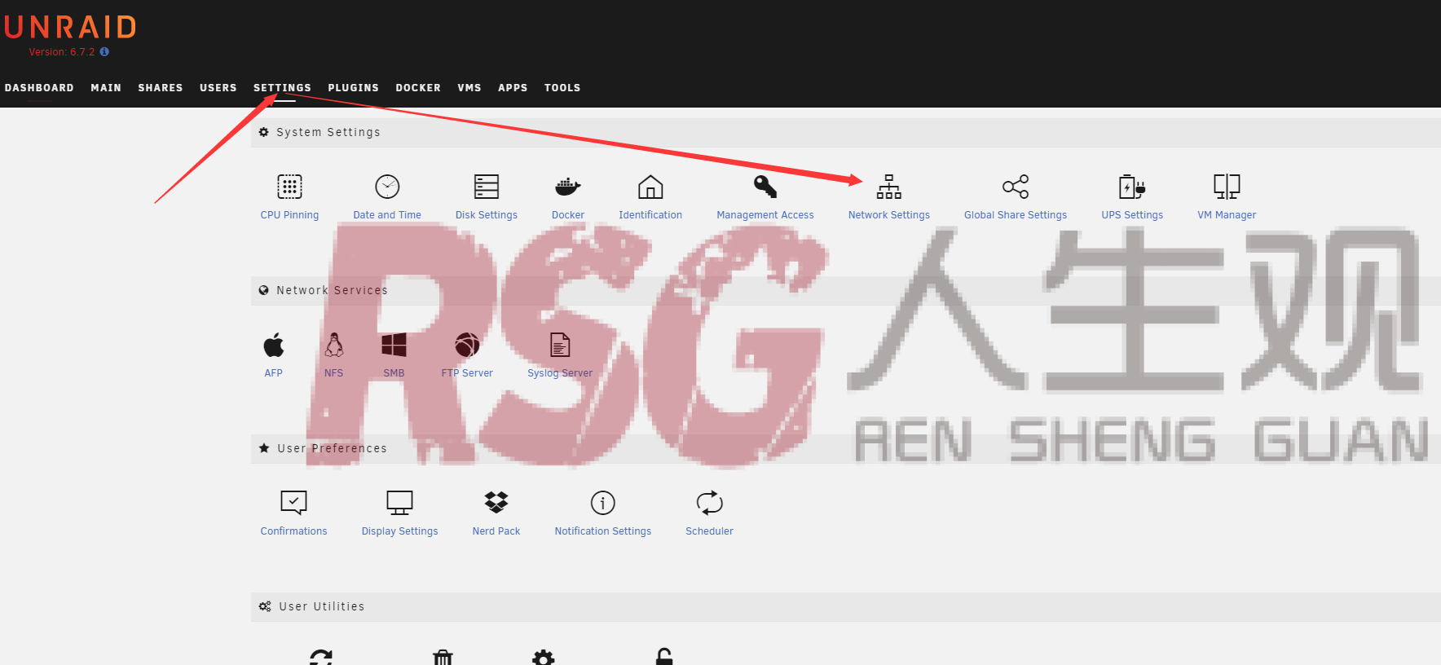Open the Notification Settings info icon
This screenshot has height=665, width=1441.
pos(603,503)
